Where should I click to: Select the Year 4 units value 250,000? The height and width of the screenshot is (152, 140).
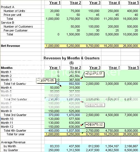click(x=113, y=11)
